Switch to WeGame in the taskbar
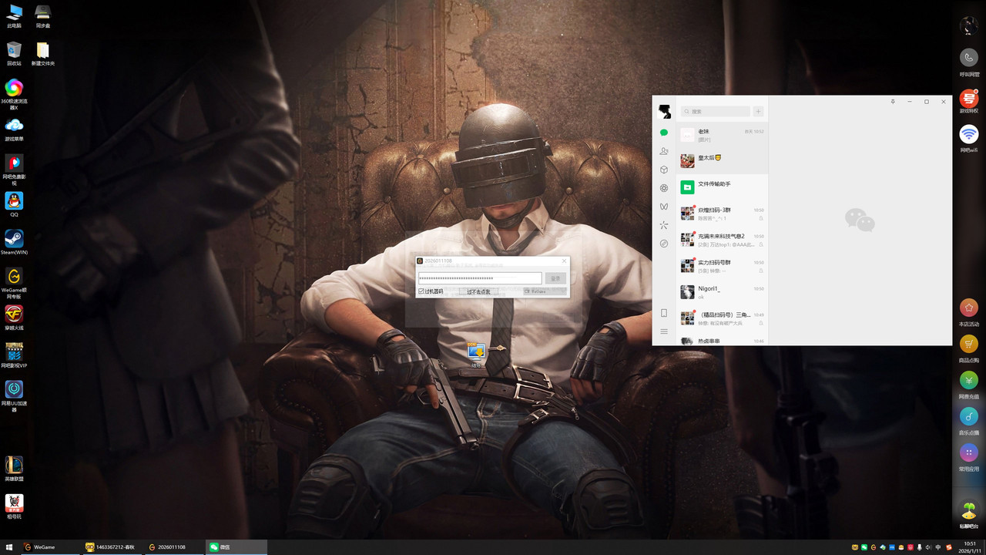986x555 pixels. coord(43,547)
